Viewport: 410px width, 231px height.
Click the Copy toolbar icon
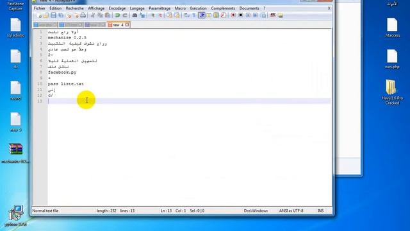[100, 15]
